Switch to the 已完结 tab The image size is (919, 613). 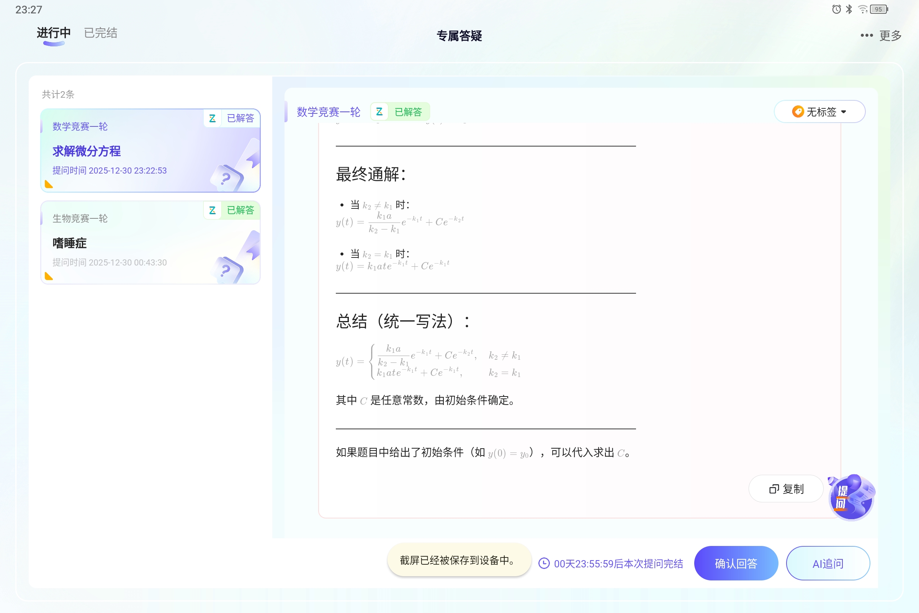100,33
